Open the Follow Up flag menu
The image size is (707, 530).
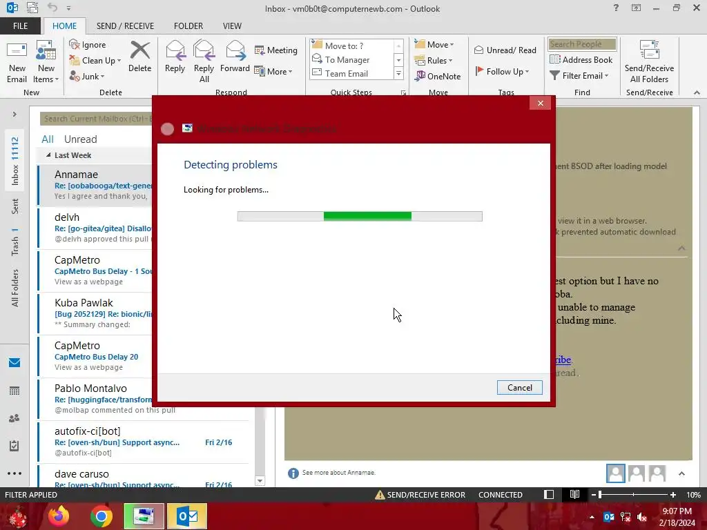coord(502,71)
